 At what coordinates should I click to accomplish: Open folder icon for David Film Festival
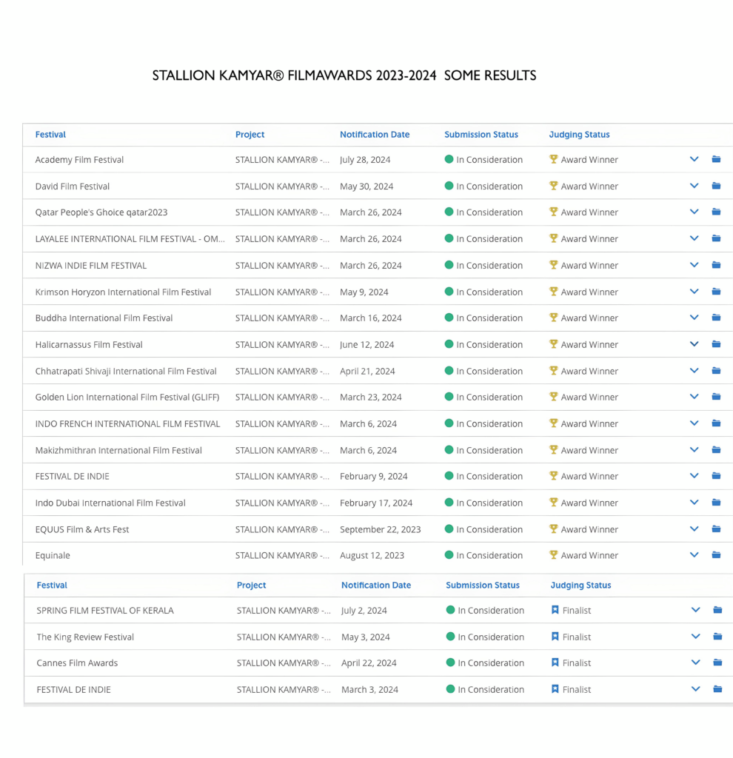click(x=716, y=186)
